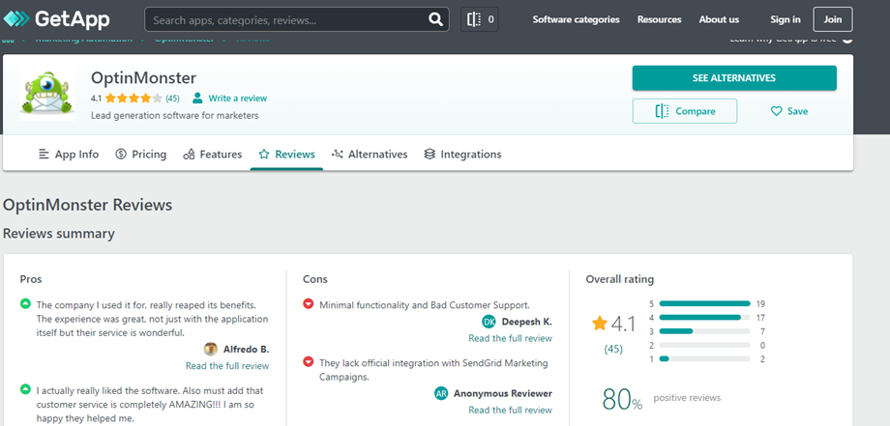Click the DK avatar for Deepesh K.
Viewport: 890px width, 426px height.
[x=489, y=322]
